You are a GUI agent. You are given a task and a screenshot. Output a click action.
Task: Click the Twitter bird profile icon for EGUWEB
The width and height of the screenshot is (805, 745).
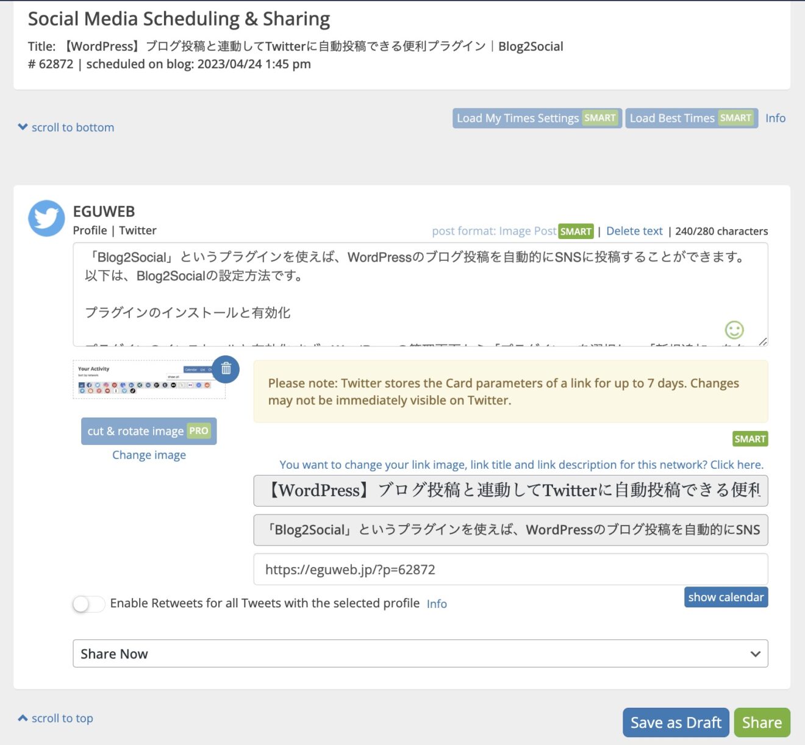(46, 218)
